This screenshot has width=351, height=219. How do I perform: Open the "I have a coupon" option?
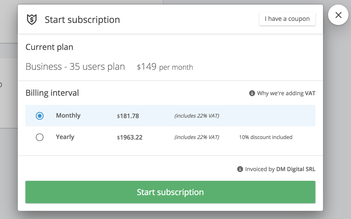tap(287, 19)
